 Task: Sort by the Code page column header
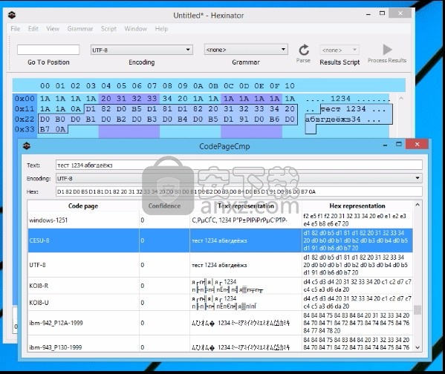83,206
